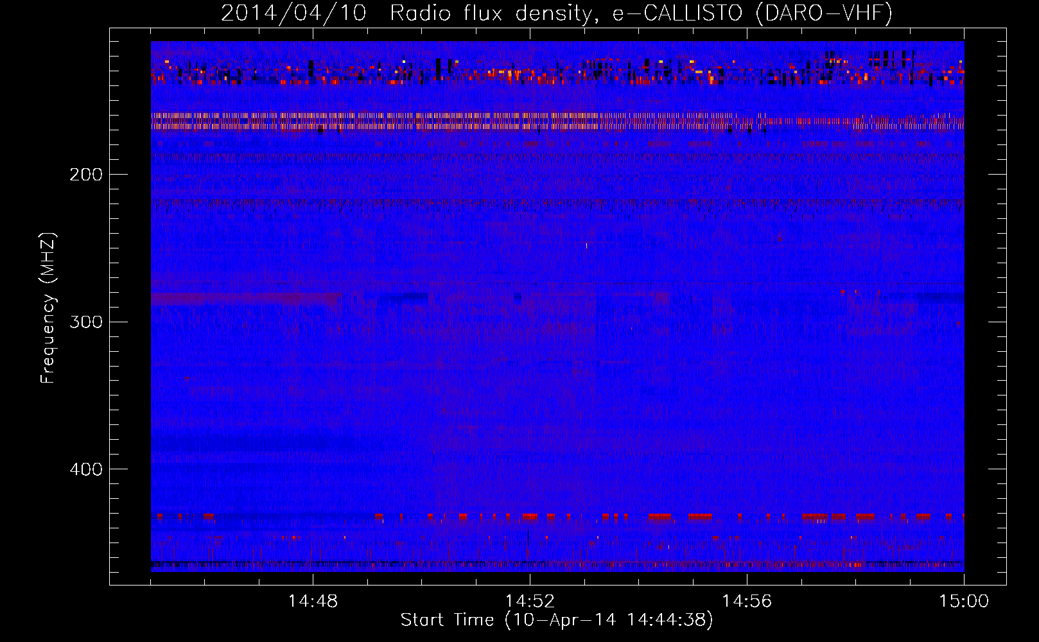
Task: Click the 'Start Time (10-Apr-14 14:44:38)' label
Action: tap(557, 620)
